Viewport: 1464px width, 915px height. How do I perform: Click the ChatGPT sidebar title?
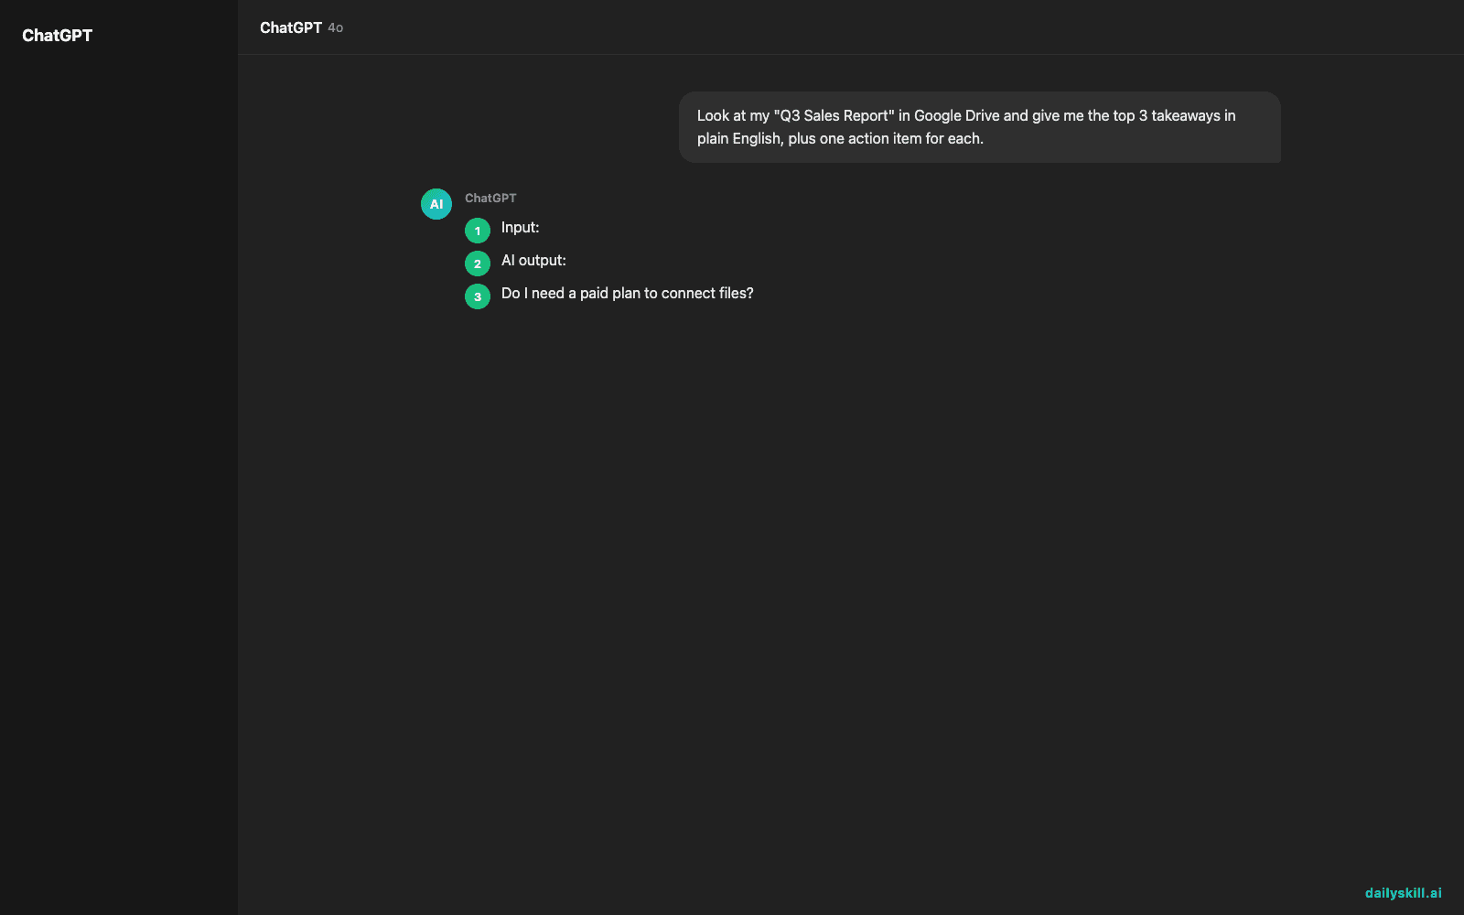click(x=57, y=36)
